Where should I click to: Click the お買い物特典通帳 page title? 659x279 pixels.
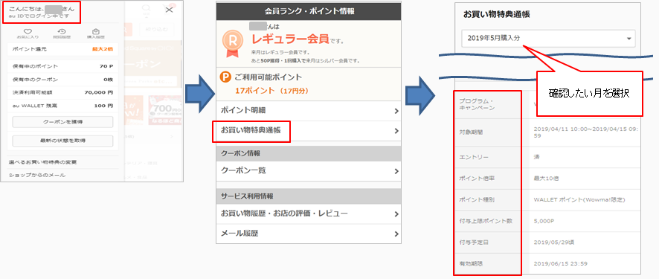pyautogui.click(x=496, y=14)
